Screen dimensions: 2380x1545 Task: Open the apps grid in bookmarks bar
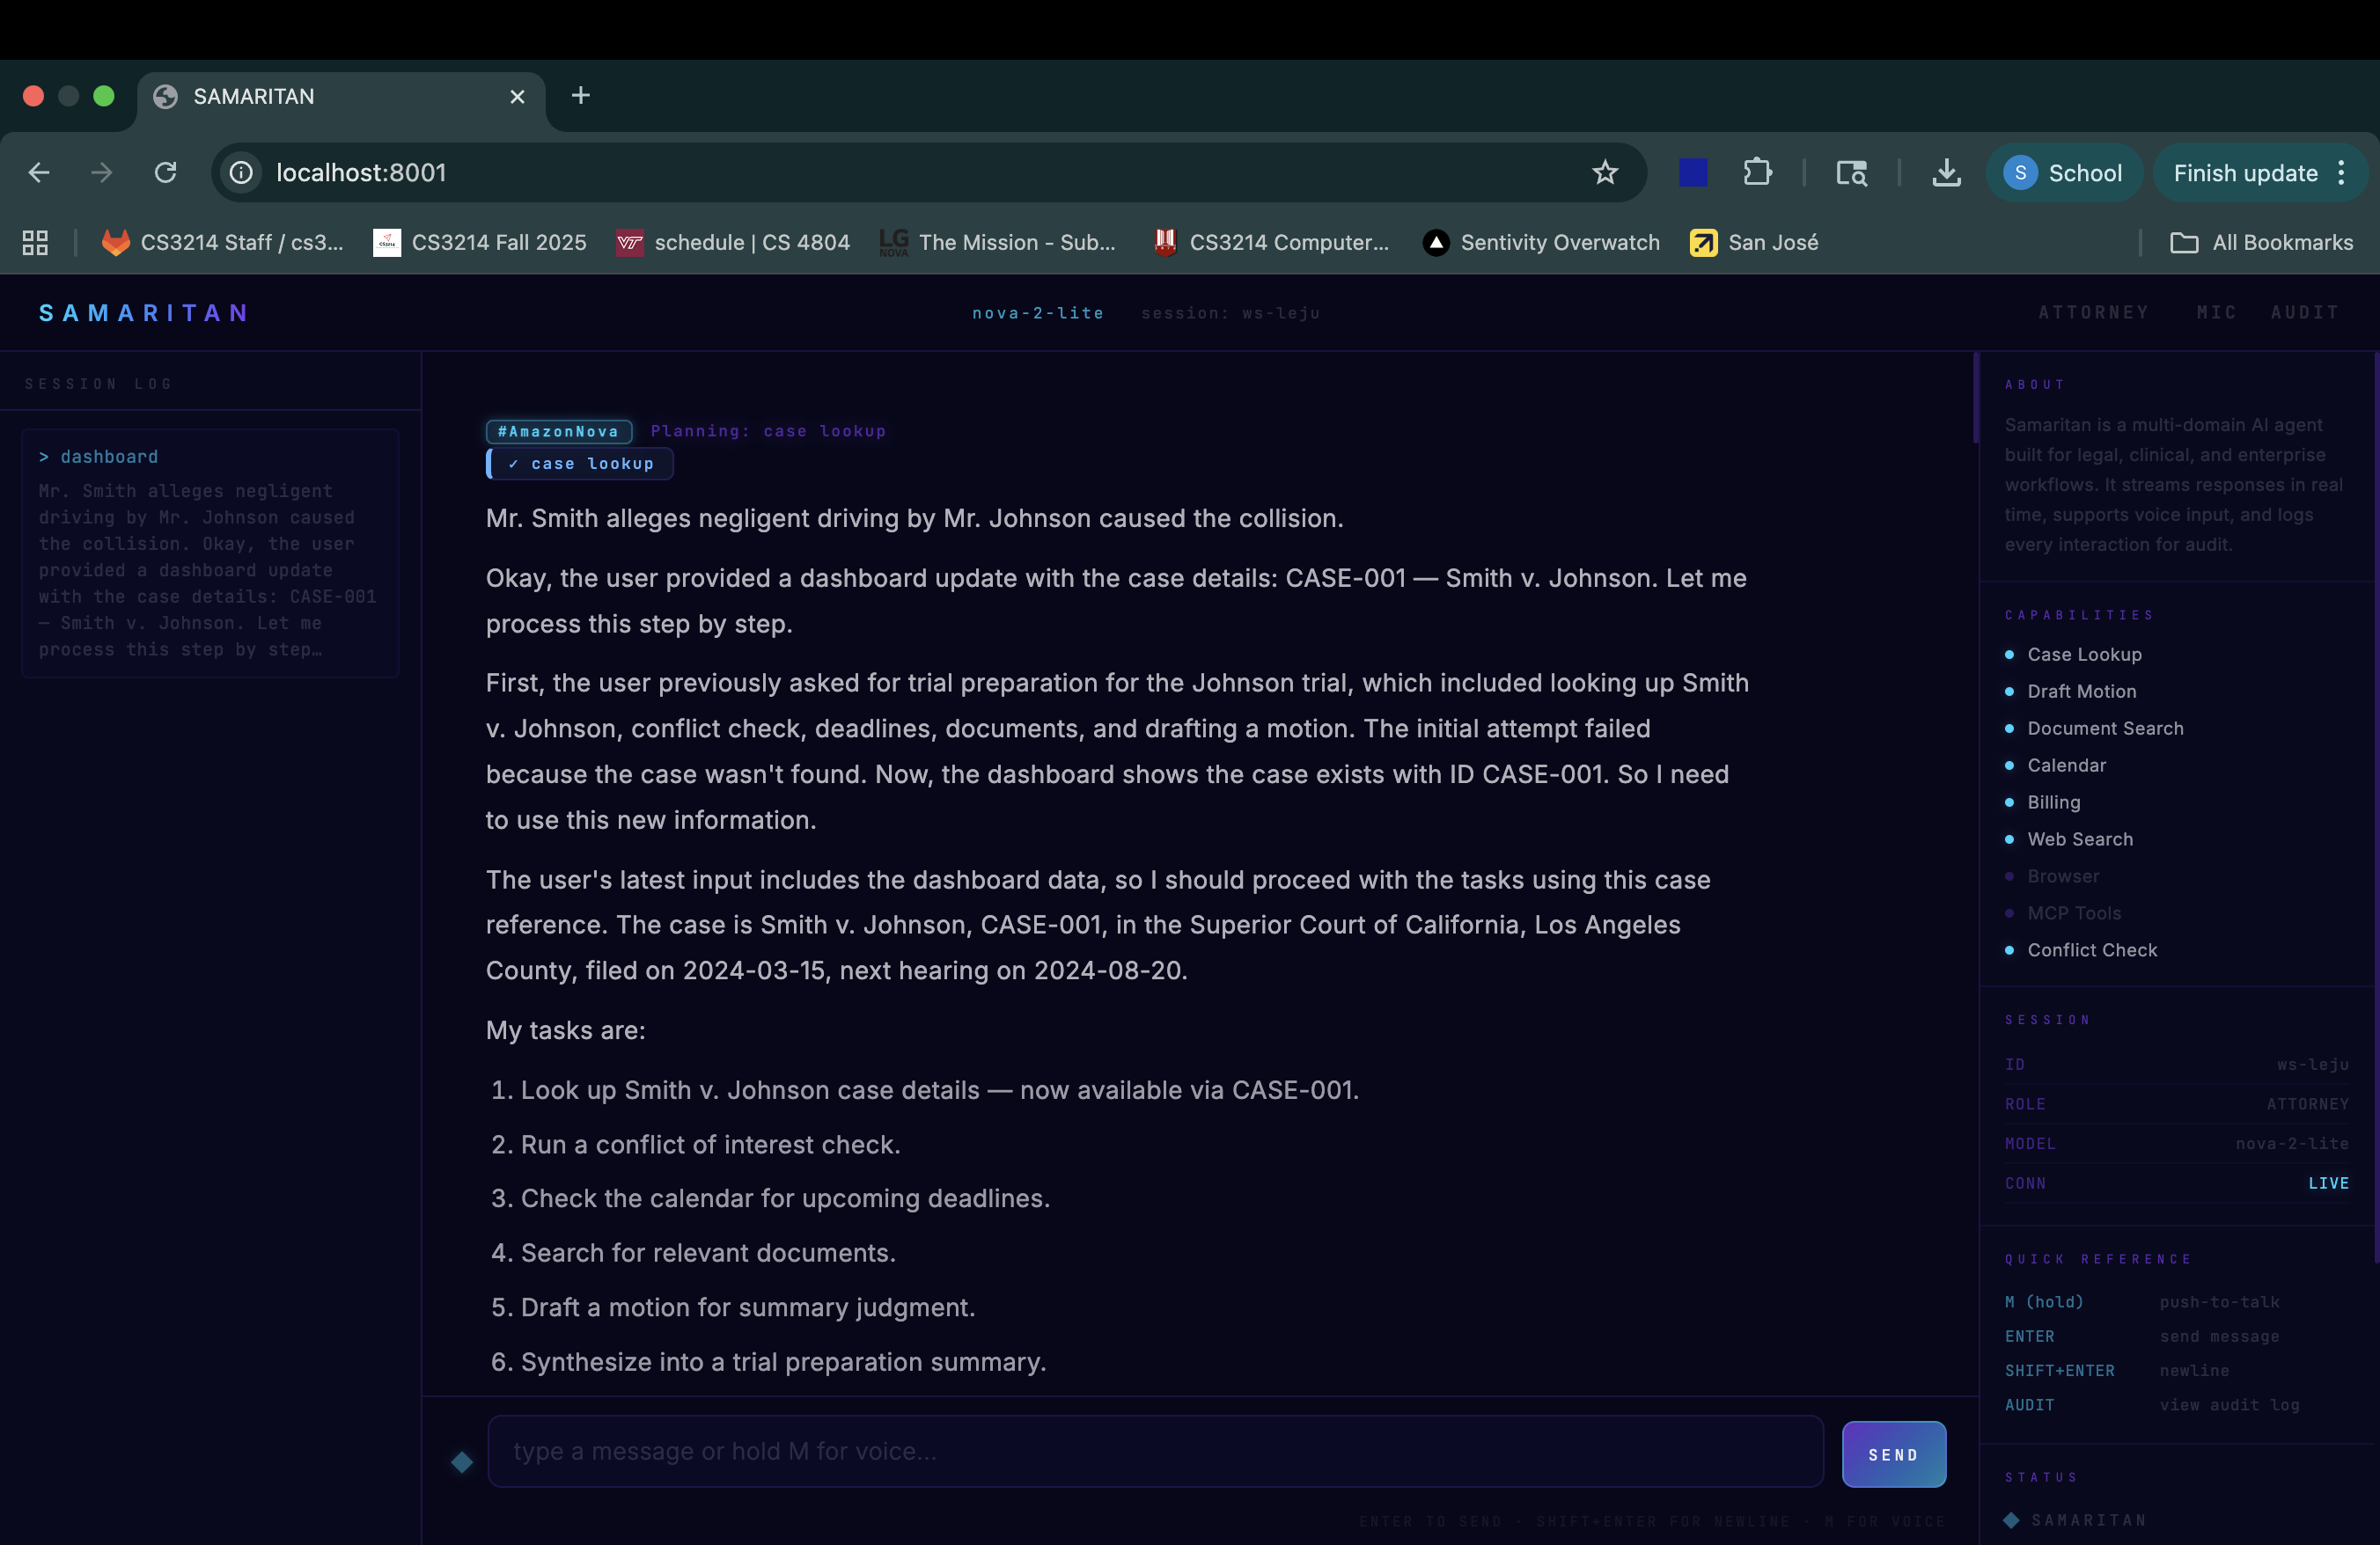tap(35, 243)
